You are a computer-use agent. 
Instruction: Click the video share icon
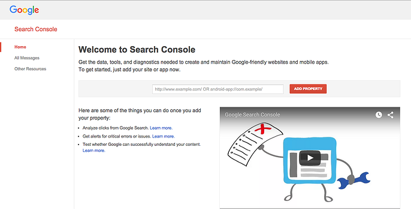391,115
